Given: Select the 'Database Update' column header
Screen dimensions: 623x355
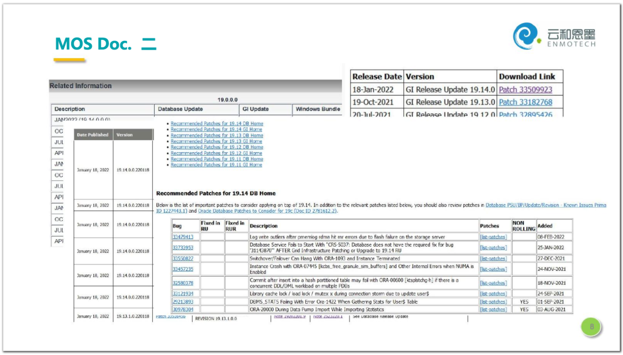Looking at the screenshot, I should 181,109.
